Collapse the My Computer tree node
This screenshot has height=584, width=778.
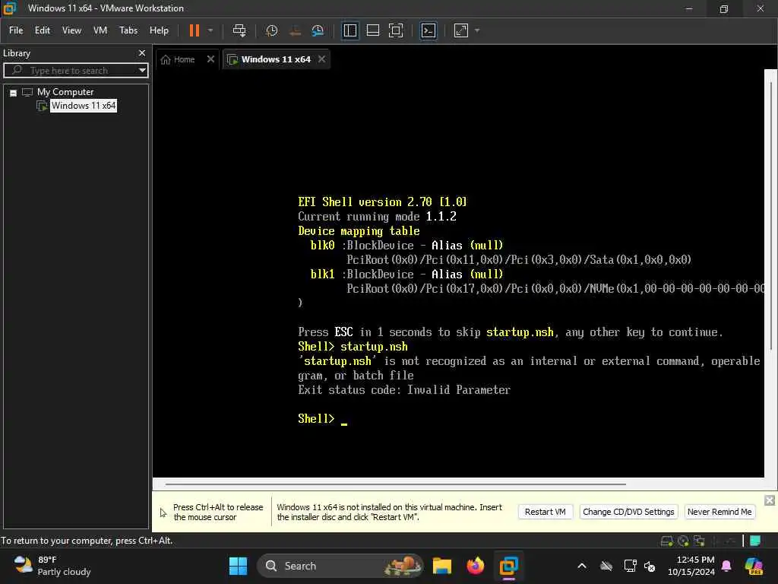click(14, 92)
